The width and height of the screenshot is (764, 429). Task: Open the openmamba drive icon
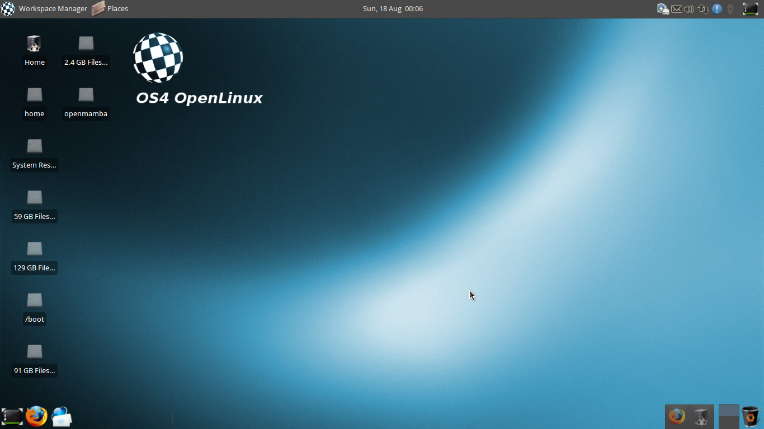tap(86, 95)
